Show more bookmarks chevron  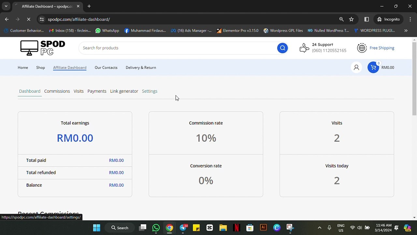click(406, 31)
